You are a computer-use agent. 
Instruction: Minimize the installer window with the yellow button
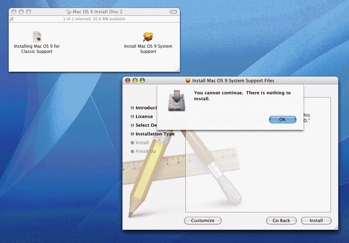pyautogui.click(x=135, y=80)
